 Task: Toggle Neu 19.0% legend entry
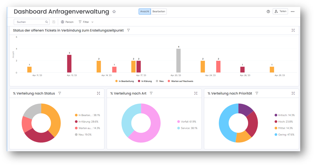point(83,134)
